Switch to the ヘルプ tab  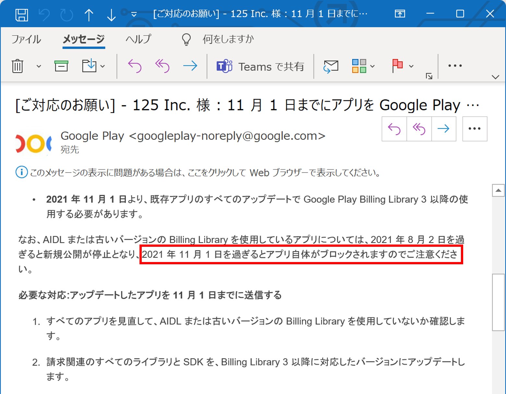(x=138, y=39)
